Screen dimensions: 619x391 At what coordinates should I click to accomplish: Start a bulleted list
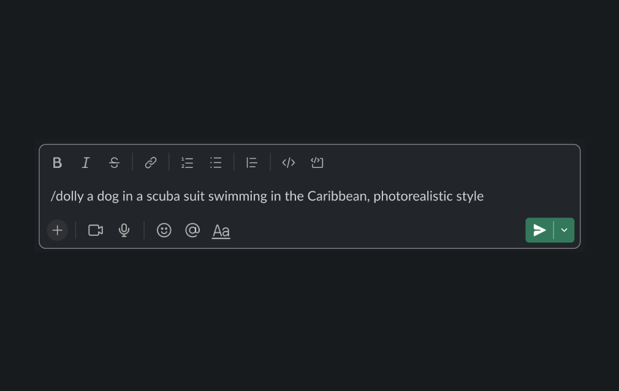(x=216, y=163)
